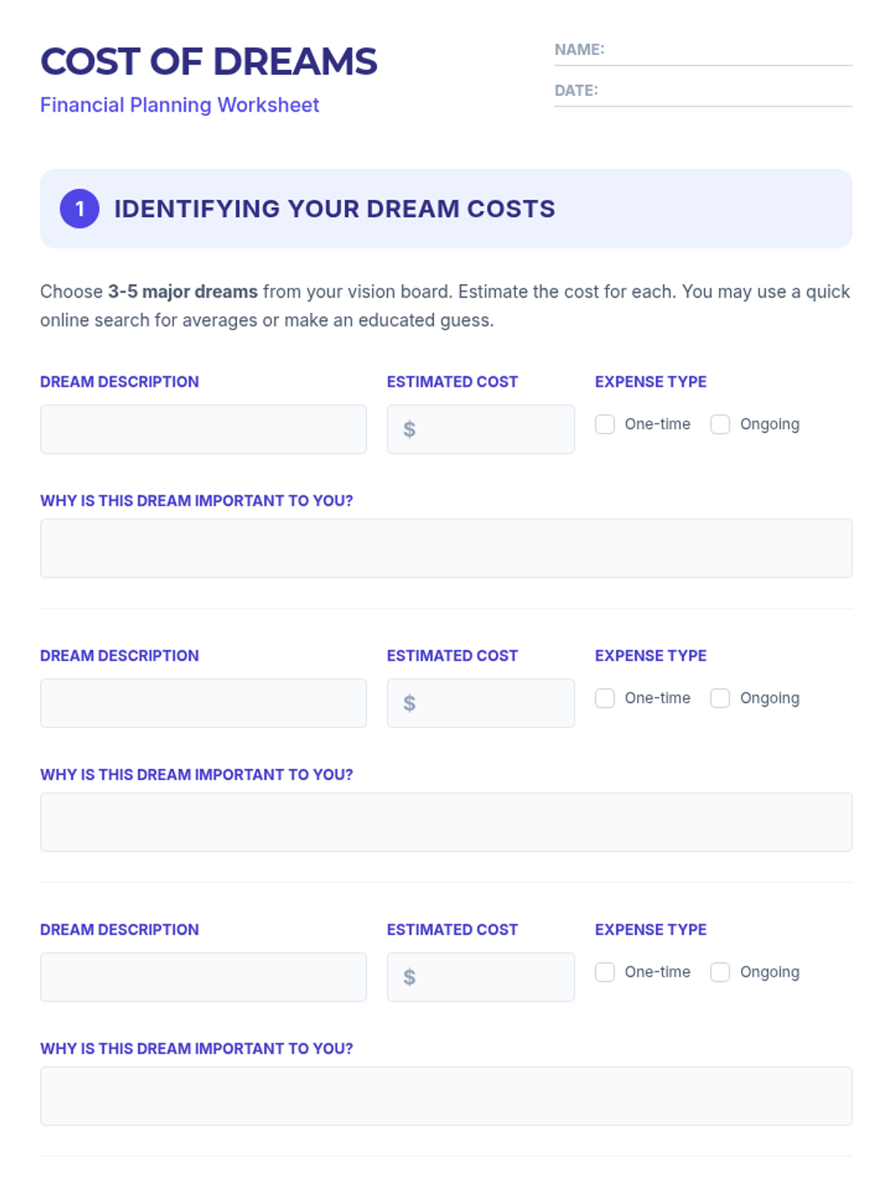Check first dream's One-time checkbox
This screenshot has width=892, height=1190.
[x=605, y=425]
